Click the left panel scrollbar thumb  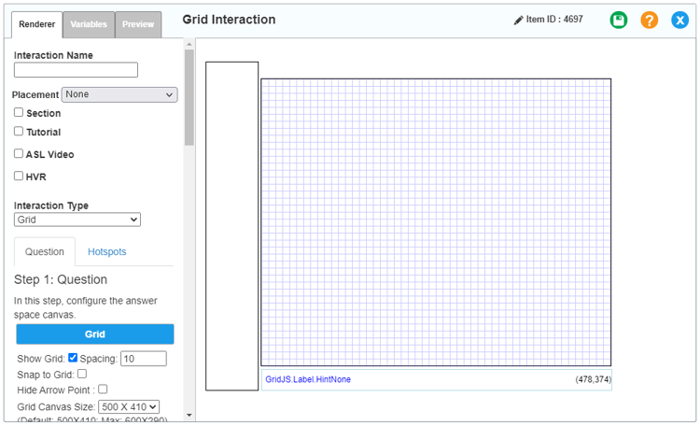tap(189, 97)
